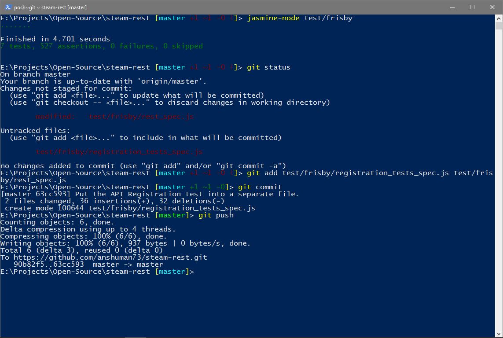The height and width of the screenshot is (338, 503).
Task: Click 'Counting objects: 6, done.' line
Action: click(57, 222)
